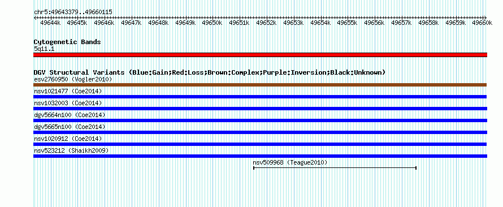
Task: Click the 49649k ruler tick label
Action: 185,23
